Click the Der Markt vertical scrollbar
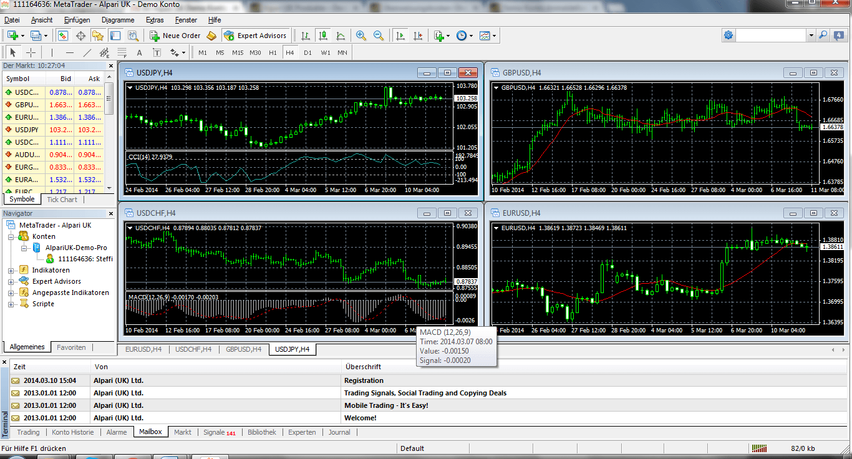The image size is (852, 459). pos(109,133)
